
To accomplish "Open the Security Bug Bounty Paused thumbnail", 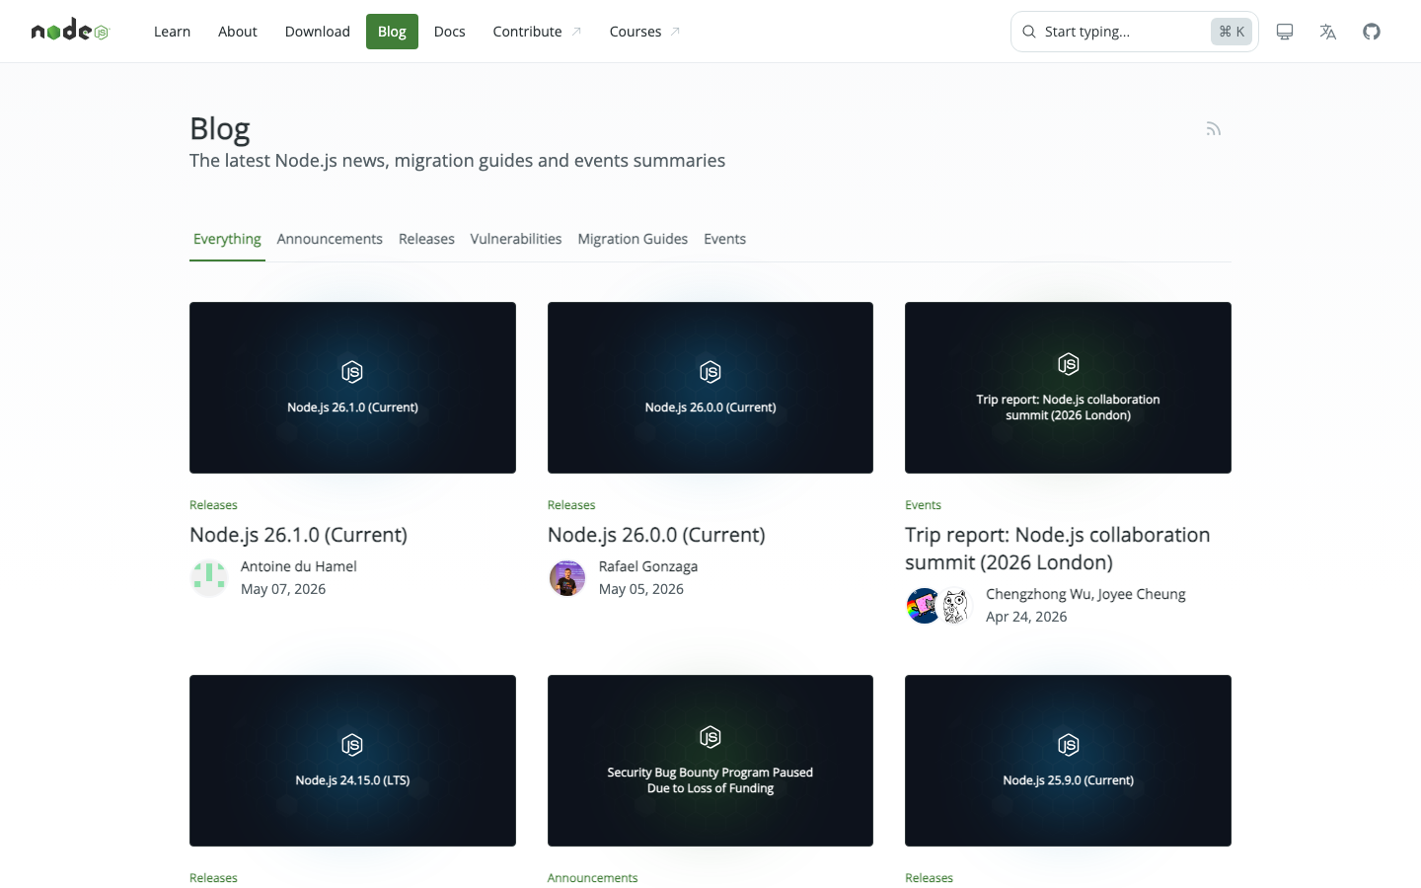I will 710,761.
